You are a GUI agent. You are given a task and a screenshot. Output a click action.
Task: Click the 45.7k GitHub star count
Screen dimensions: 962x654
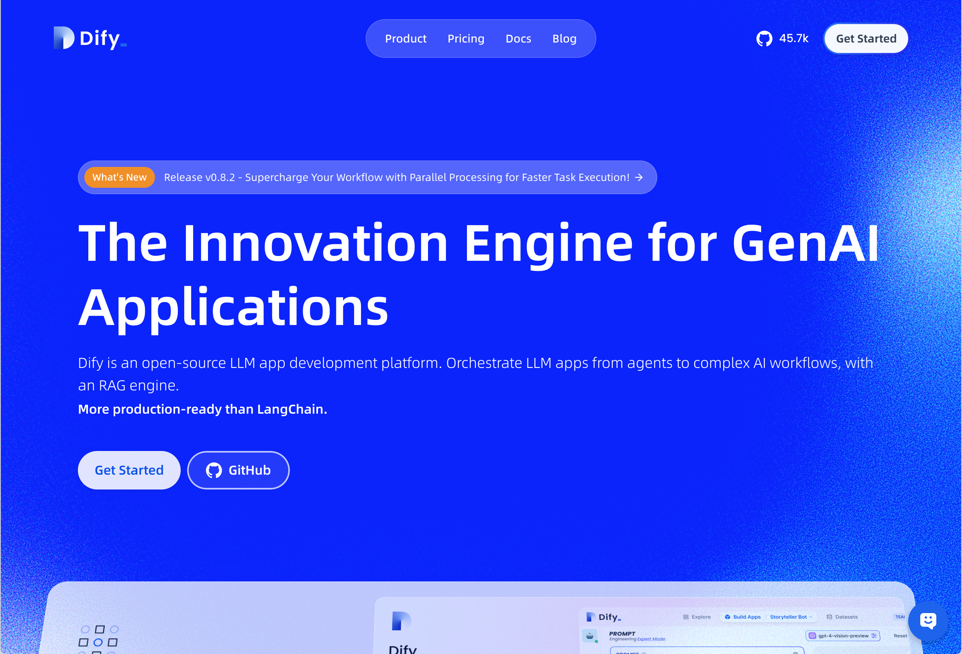(793, 39)
